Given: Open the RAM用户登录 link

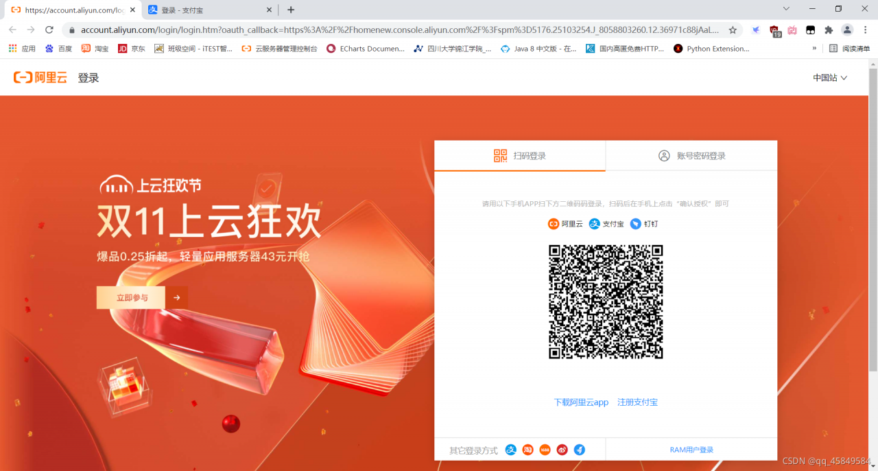Looking at the screenshot, I should [x=691, y=450].
